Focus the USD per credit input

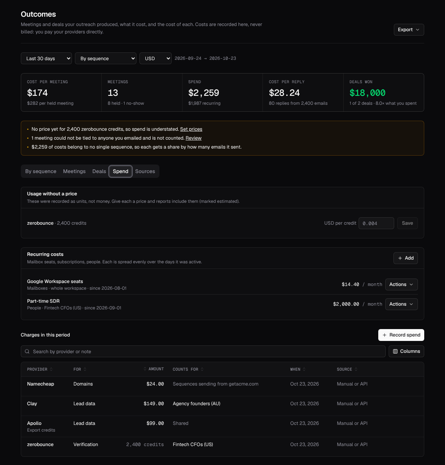[376, 223]
